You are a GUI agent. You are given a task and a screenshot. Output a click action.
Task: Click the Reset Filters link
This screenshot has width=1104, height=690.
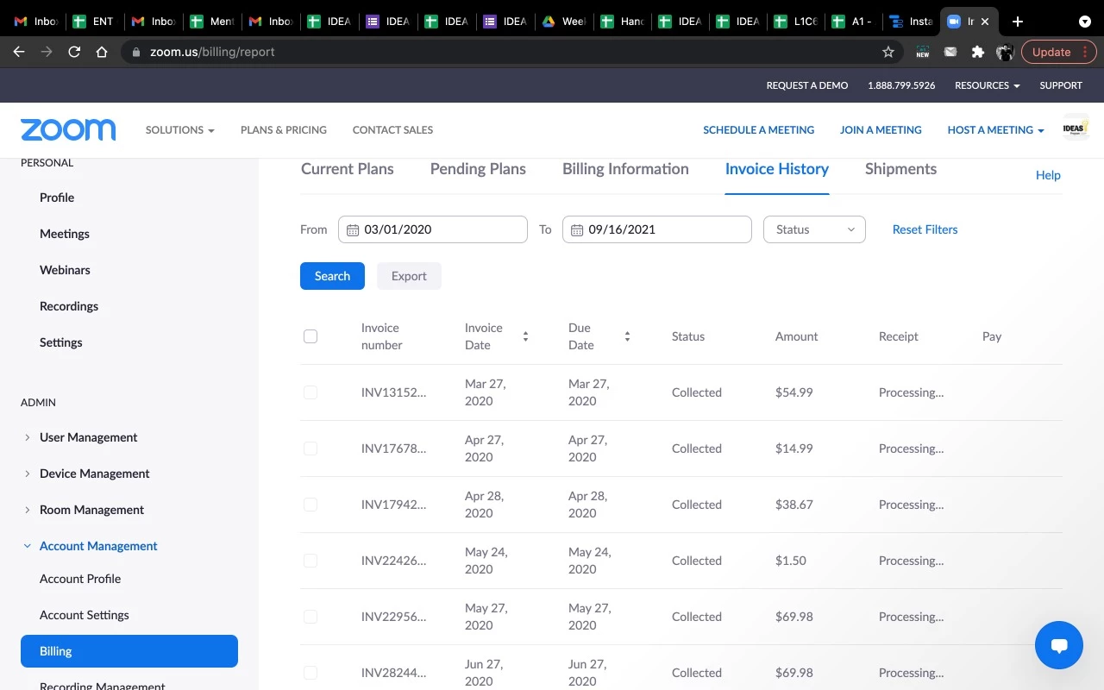[925, 229]
